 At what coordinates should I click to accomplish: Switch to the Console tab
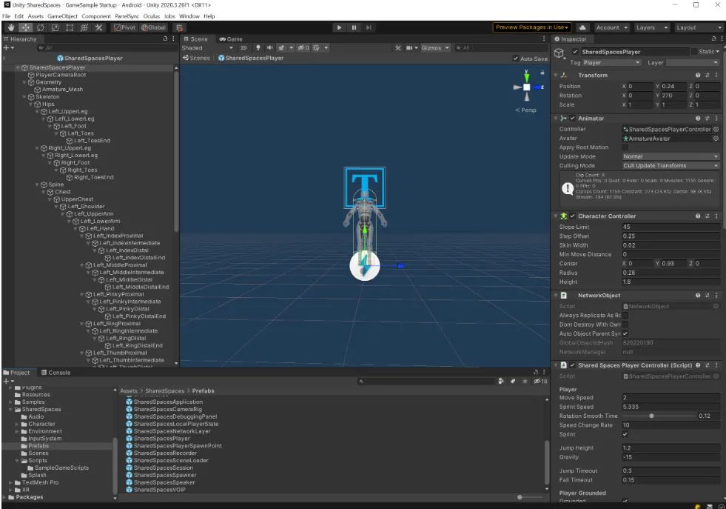click(x=56, y=373)
